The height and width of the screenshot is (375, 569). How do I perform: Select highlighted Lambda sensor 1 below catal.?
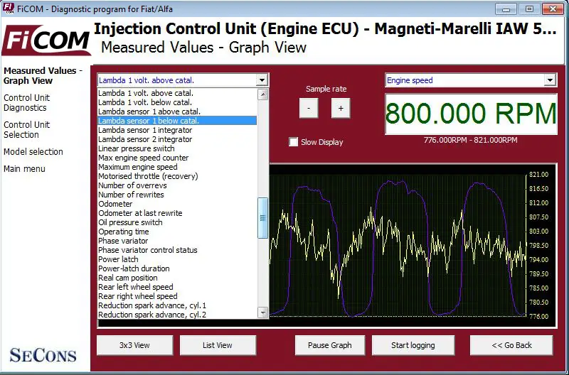[x=177, y=121]
